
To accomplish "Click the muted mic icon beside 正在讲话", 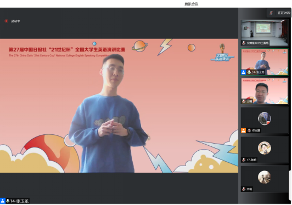I will click(271, 13).
